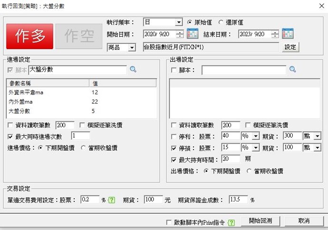Click the 設定 button beside the commodity field
This screenshot has height=230, width=328.
290,47
